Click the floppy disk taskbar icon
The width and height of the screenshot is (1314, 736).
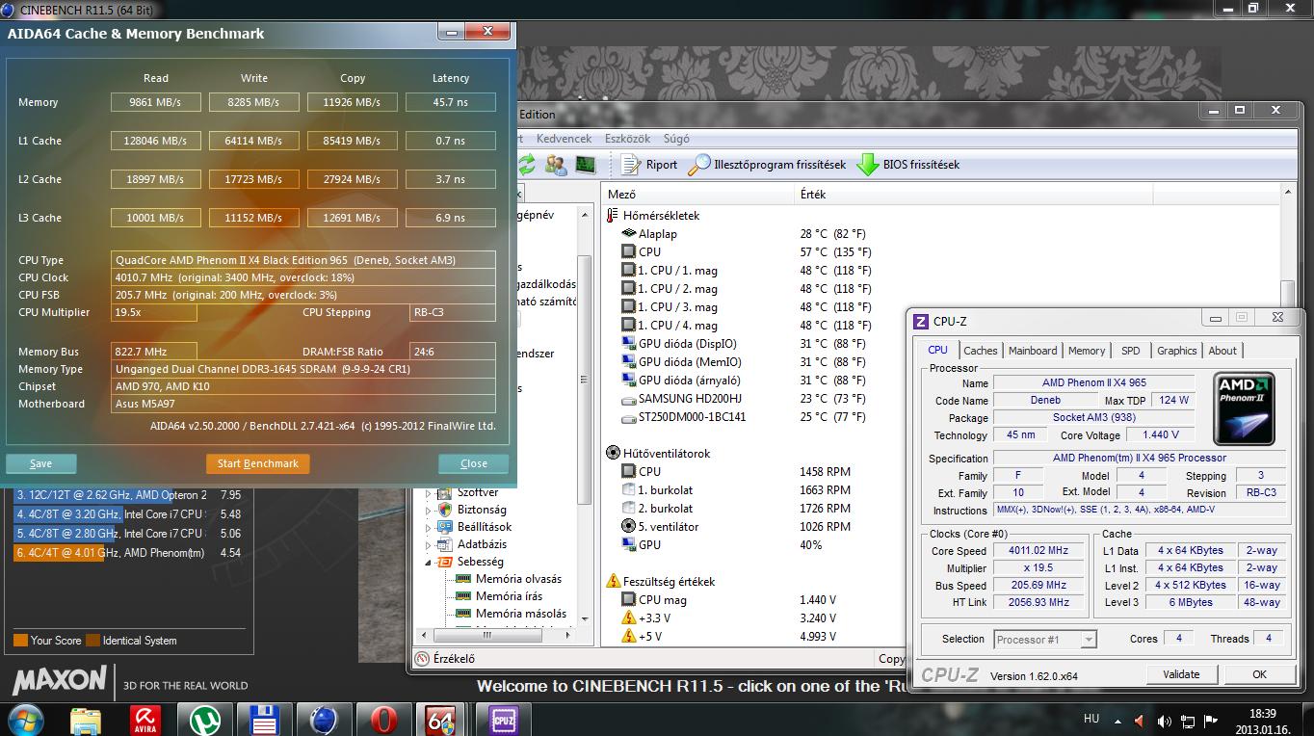(264, 720)
